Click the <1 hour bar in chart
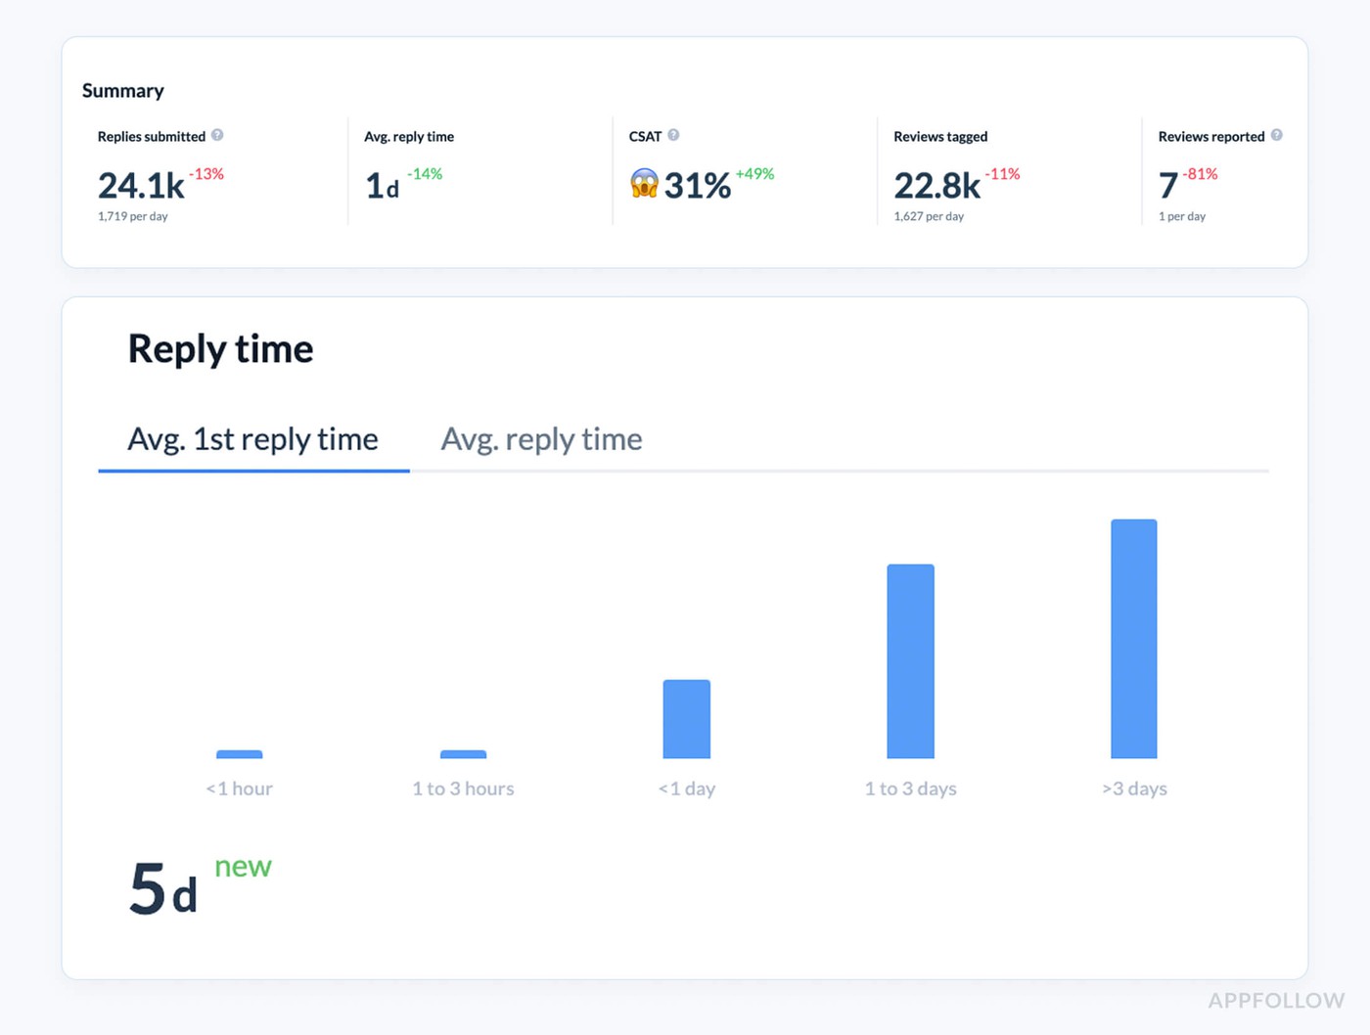Screen dimensions: 1370x1035 pos(239,754)
